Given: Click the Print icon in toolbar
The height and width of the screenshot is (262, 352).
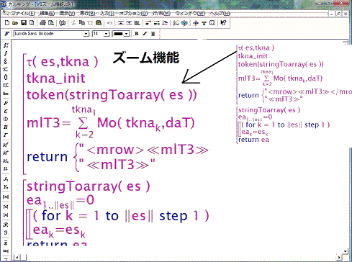Looking at the screenshot, I should (x=42, y=23).
